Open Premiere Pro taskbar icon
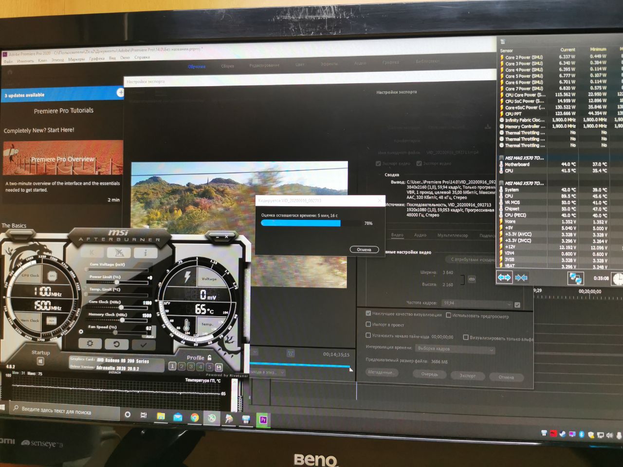Viewport: 623px width, 467px height. click(263, 419)
